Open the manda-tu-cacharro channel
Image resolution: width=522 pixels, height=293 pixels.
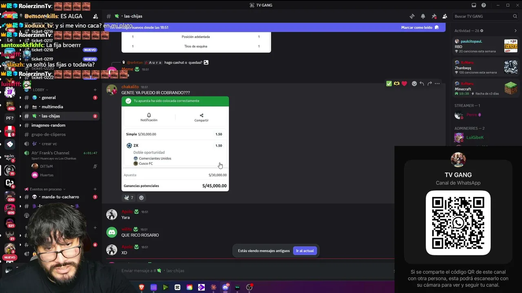[60, 197]
